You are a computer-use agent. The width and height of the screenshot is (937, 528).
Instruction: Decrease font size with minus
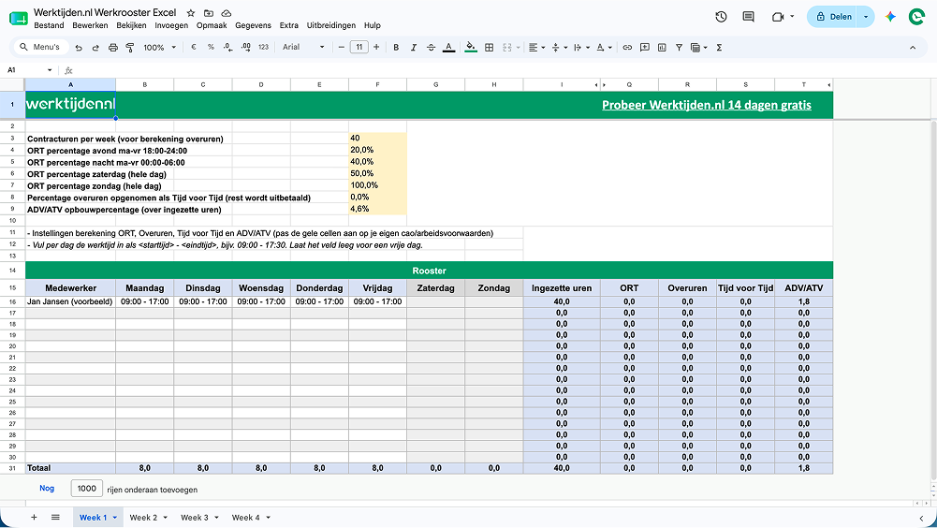pos(342,47)
